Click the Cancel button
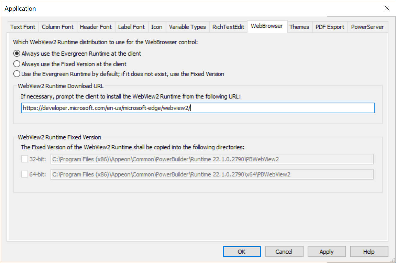This screenshot has height=263, width=396. 284,252
